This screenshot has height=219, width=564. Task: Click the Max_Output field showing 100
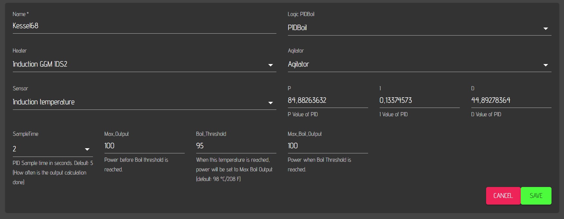[x=144, y=146]
